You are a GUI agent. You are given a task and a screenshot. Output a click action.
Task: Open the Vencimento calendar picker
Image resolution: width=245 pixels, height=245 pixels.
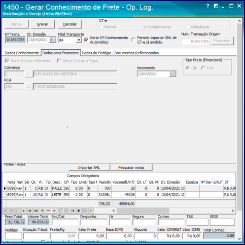click(x=172, y=74)
